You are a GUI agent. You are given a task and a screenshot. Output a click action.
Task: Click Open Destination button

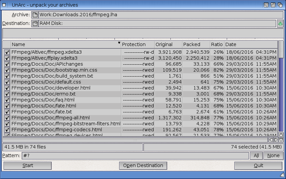[143, 166]
